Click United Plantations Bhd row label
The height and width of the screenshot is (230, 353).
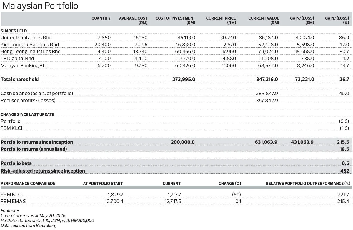[x=26, y=38]
